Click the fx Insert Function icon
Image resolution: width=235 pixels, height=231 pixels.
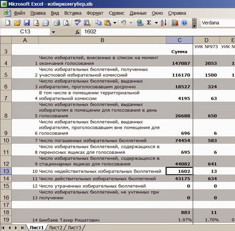click(77, 32)
